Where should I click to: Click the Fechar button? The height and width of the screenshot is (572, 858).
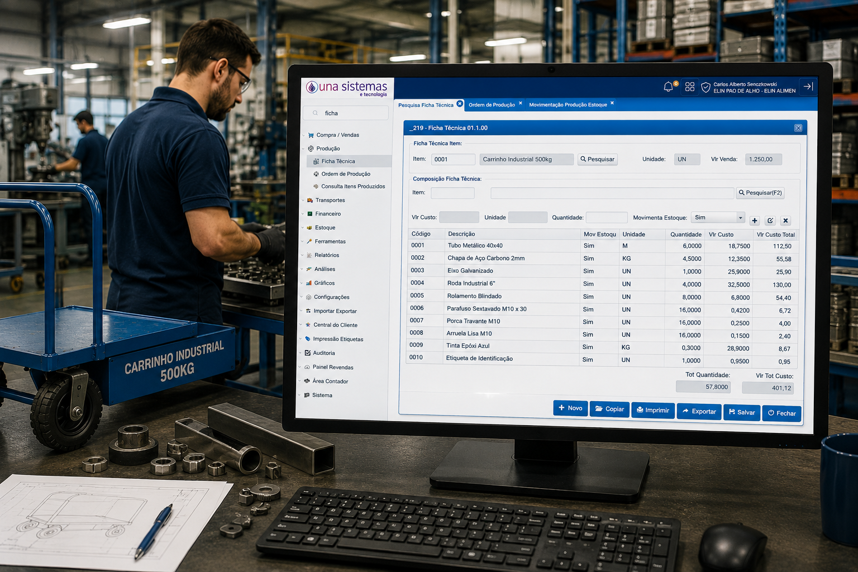click(x=781, y=413)
